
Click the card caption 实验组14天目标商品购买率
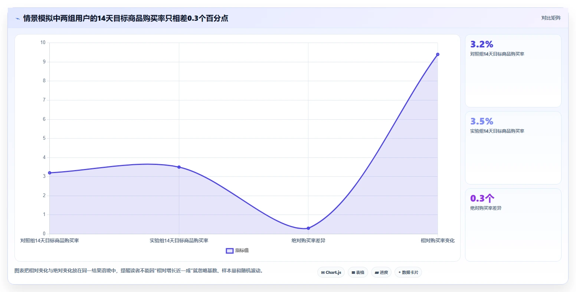(497, 131)
